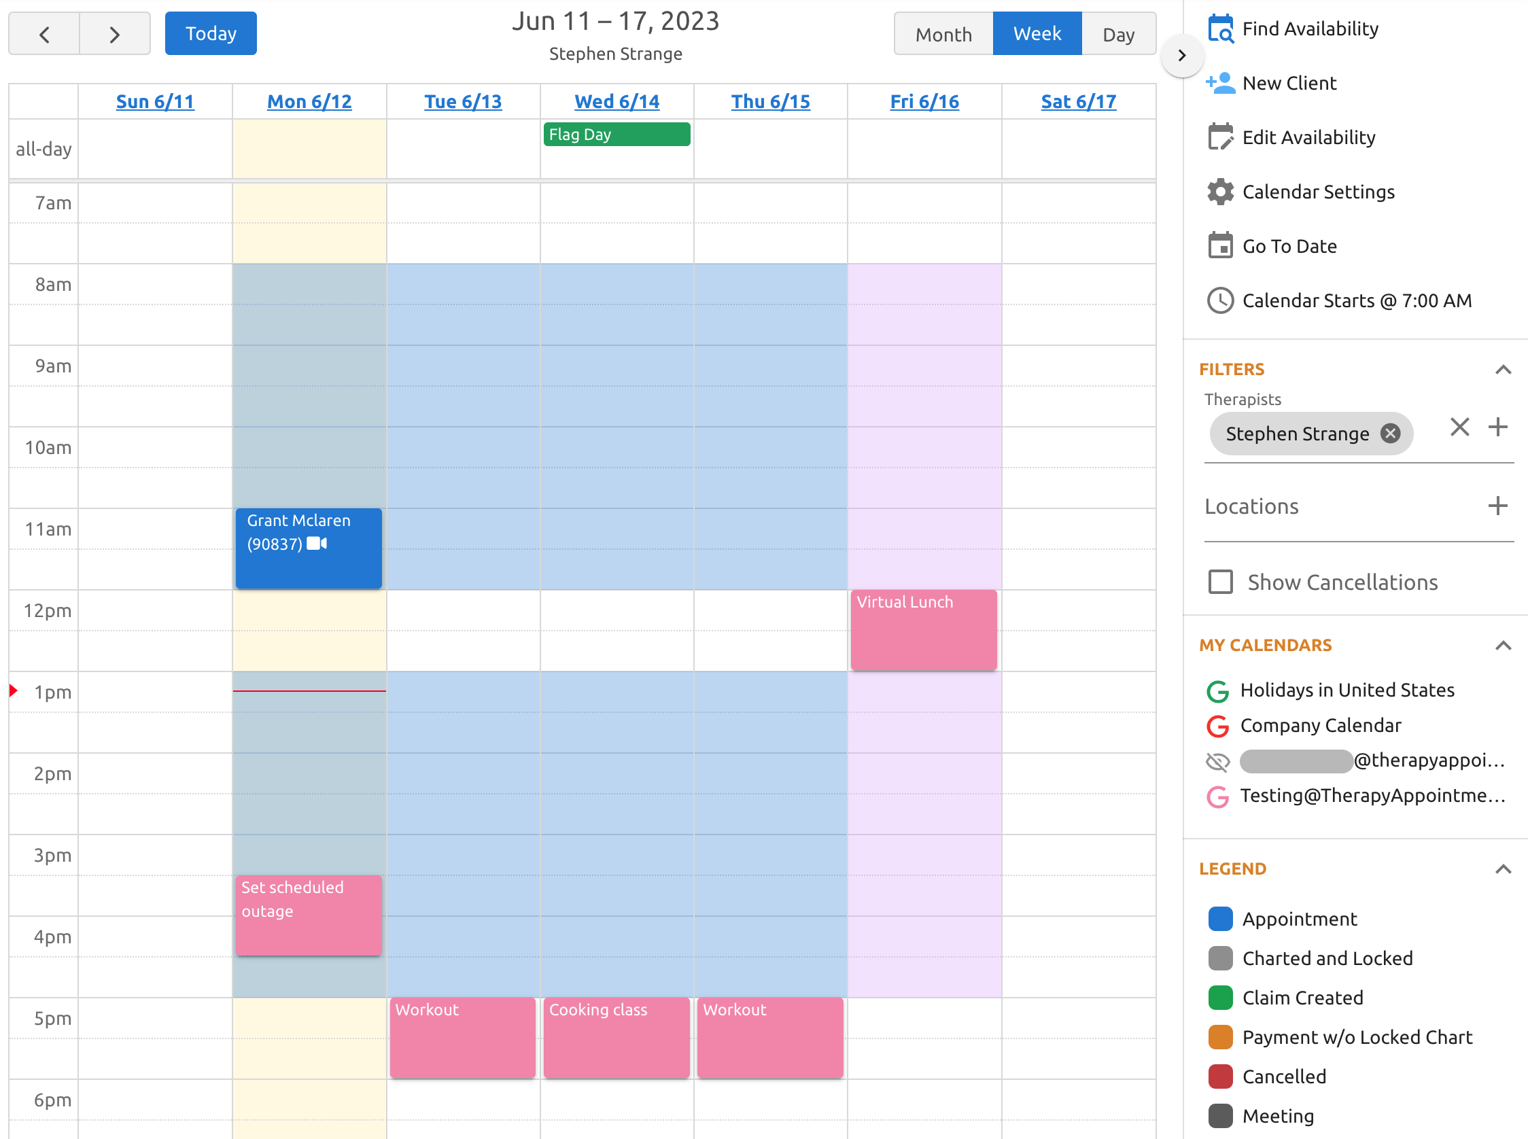Collapse the MY CALENDARS section
The height and width of the screenshot is (1139, 1528).
[x=1503, y=646]
